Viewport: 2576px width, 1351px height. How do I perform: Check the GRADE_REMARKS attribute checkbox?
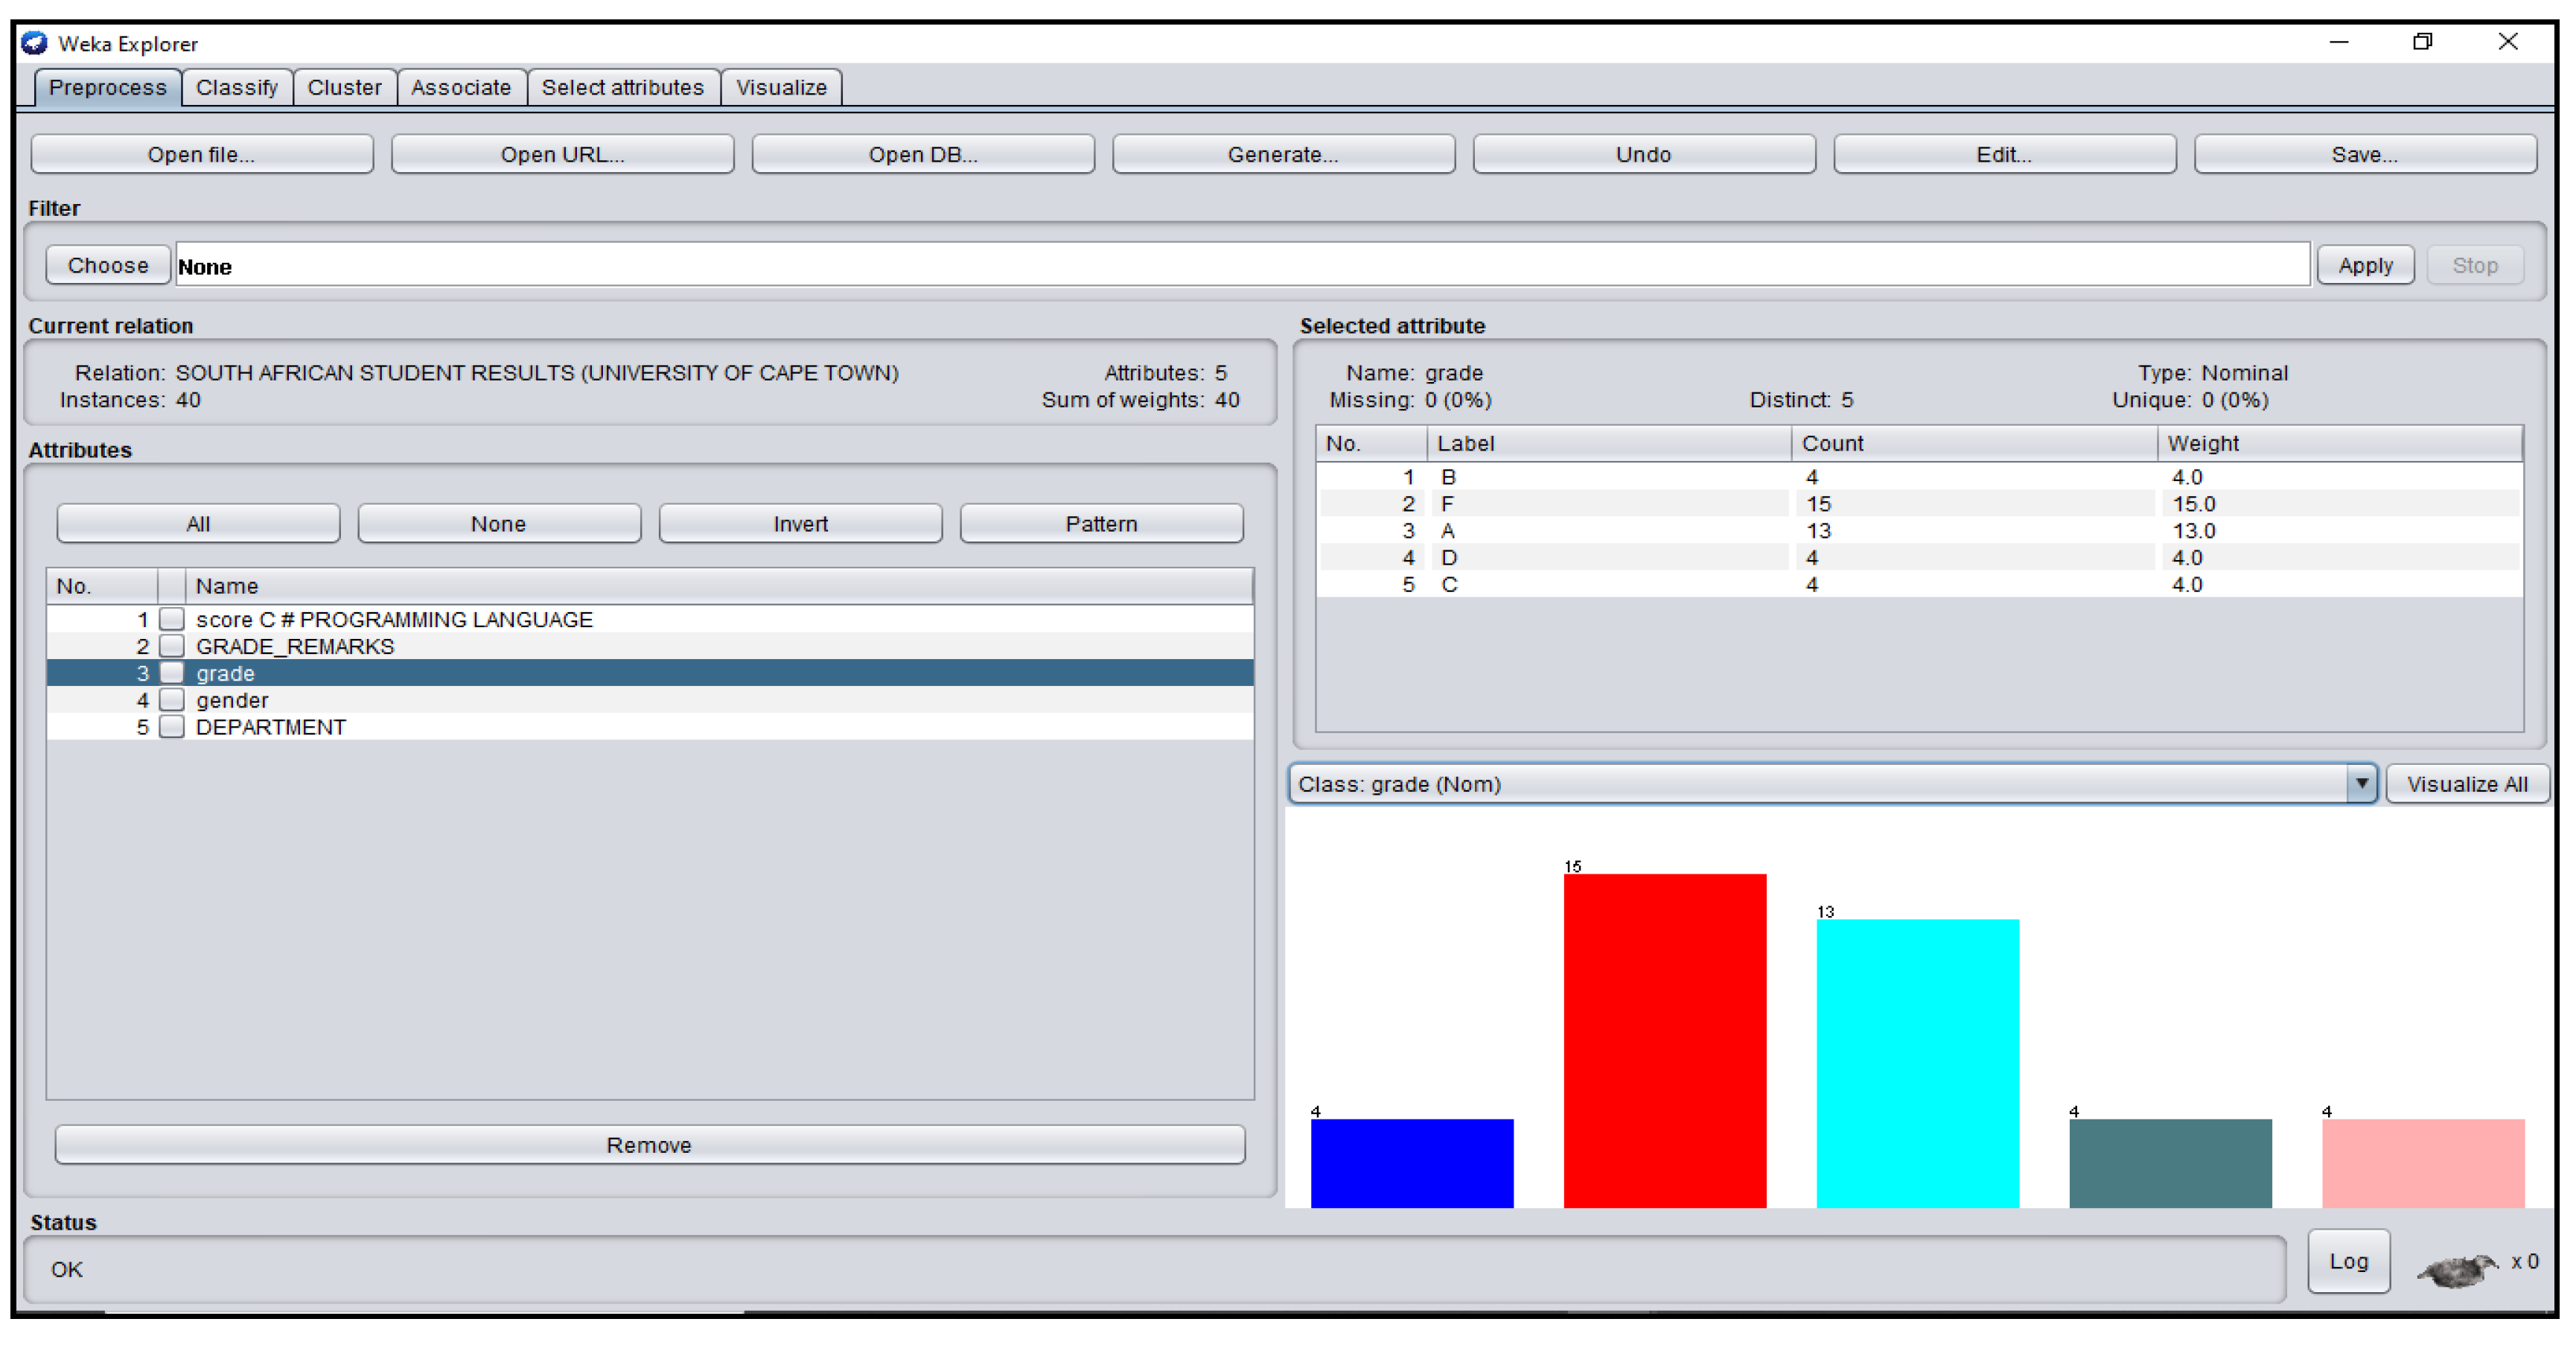click(x=172, y=646)
